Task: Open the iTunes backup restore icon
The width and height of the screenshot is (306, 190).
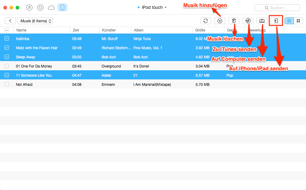Action: point(40,8)
